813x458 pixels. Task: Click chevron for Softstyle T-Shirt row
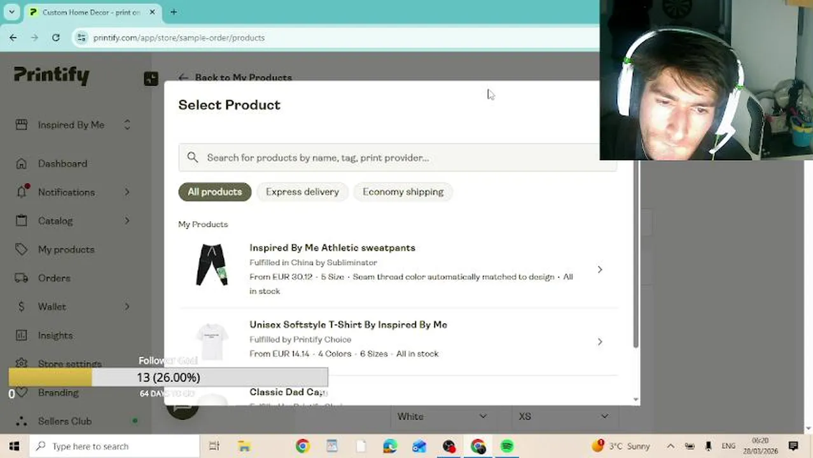click(x=599, y=342)
